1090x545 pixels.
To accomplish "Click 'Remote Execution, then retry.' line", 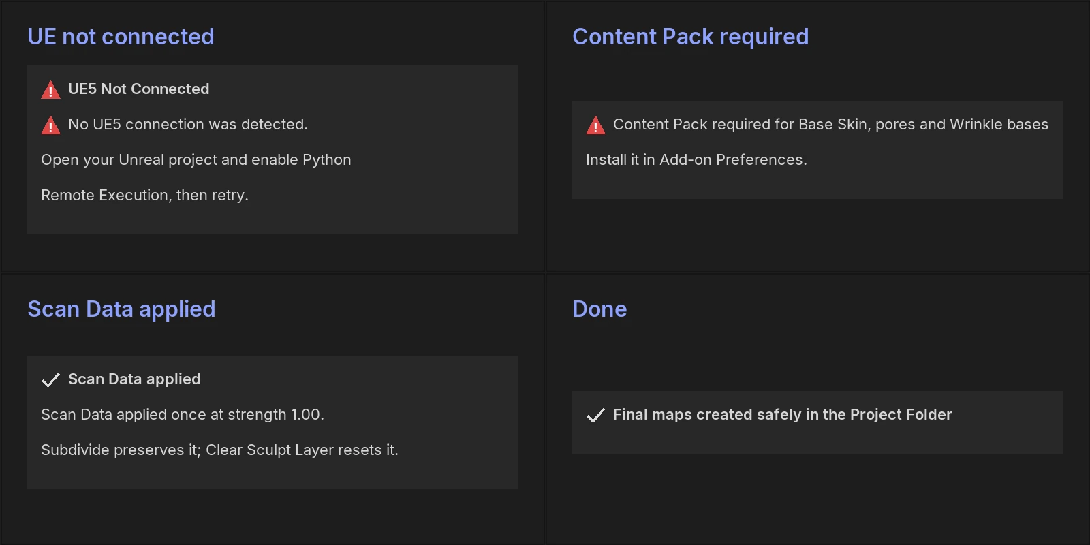I will 144,196.
